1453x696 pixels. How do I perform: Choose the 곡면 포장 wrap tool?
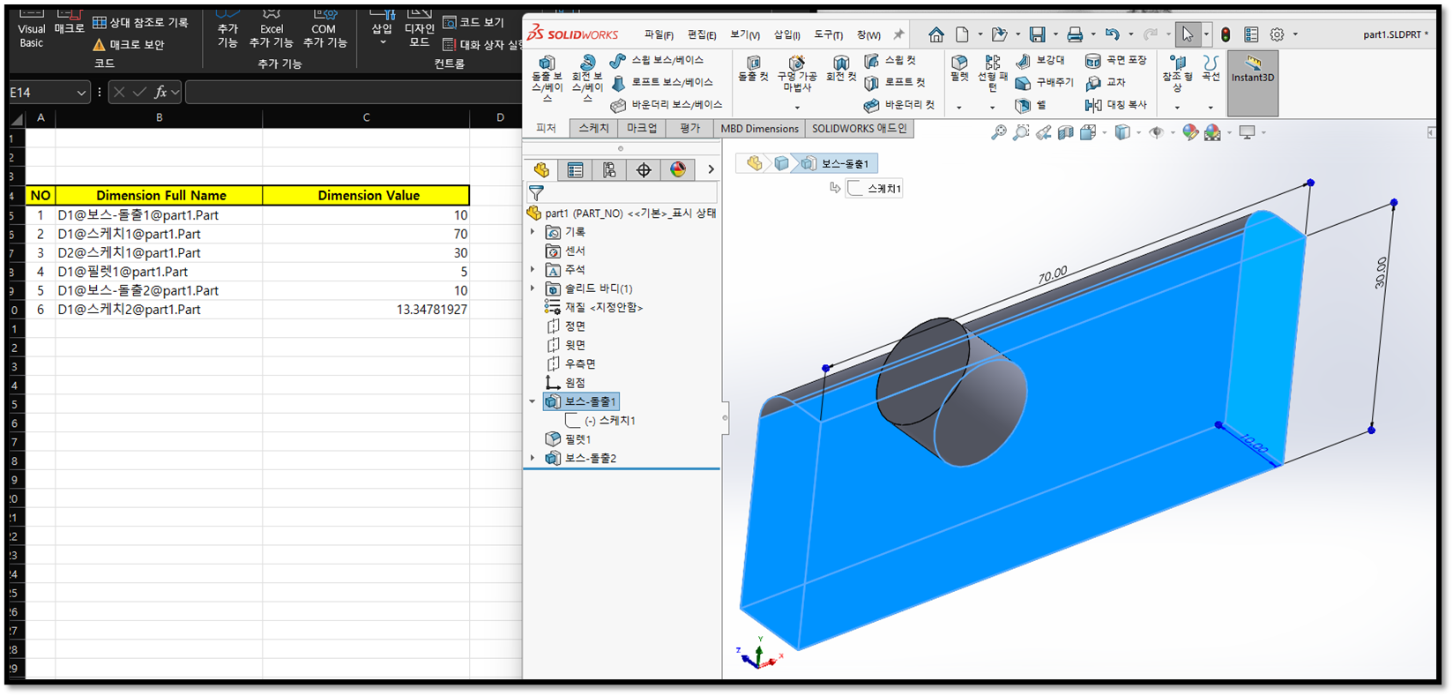(1116, 60)
